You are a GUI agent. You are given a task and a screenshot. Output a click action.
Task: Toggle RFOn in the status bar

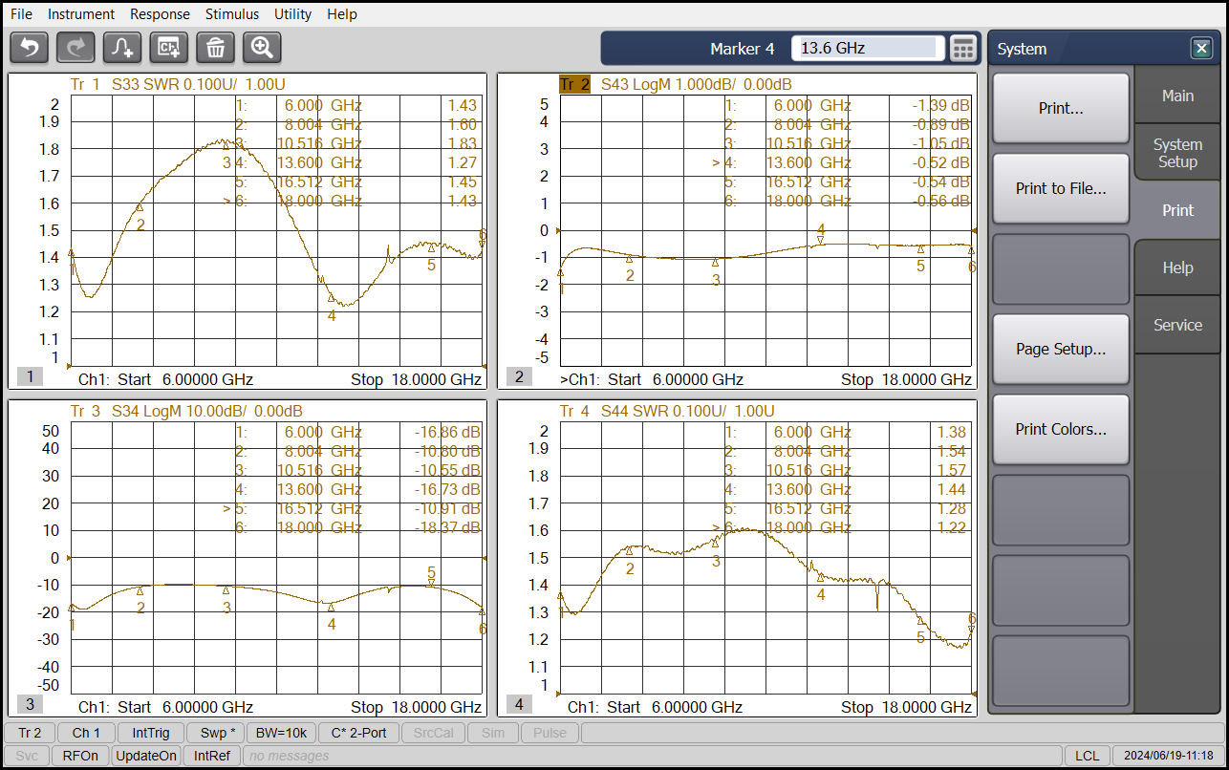80,756
